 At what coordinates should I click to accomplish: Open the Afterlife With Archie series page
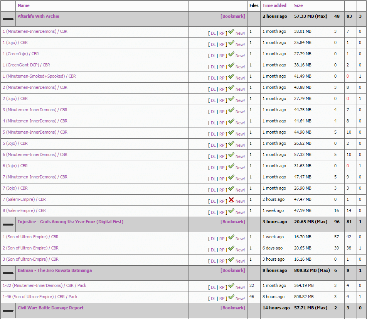click(x=39, y=16)
